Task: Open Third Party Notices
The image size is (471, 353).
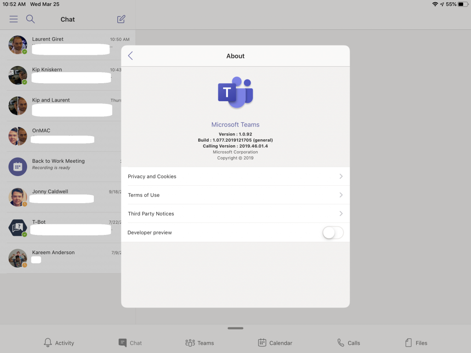Action: pyautogui.click(x=235, y=214)
